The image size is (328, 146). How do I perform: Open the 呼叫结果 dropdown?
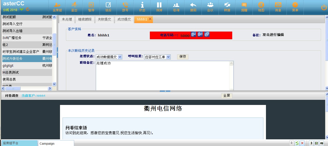click(168, 57)
